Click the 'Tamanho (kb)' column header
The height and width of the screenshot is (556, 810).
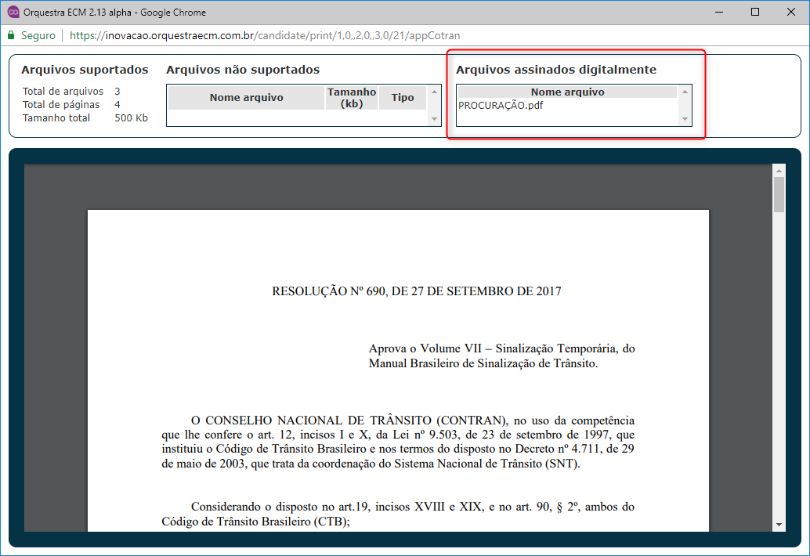[352, 98]
